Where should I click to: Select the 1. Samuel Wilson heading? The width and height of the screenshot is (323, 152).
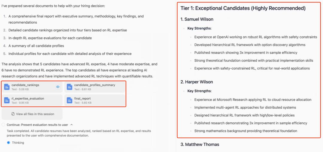point(197,19)
